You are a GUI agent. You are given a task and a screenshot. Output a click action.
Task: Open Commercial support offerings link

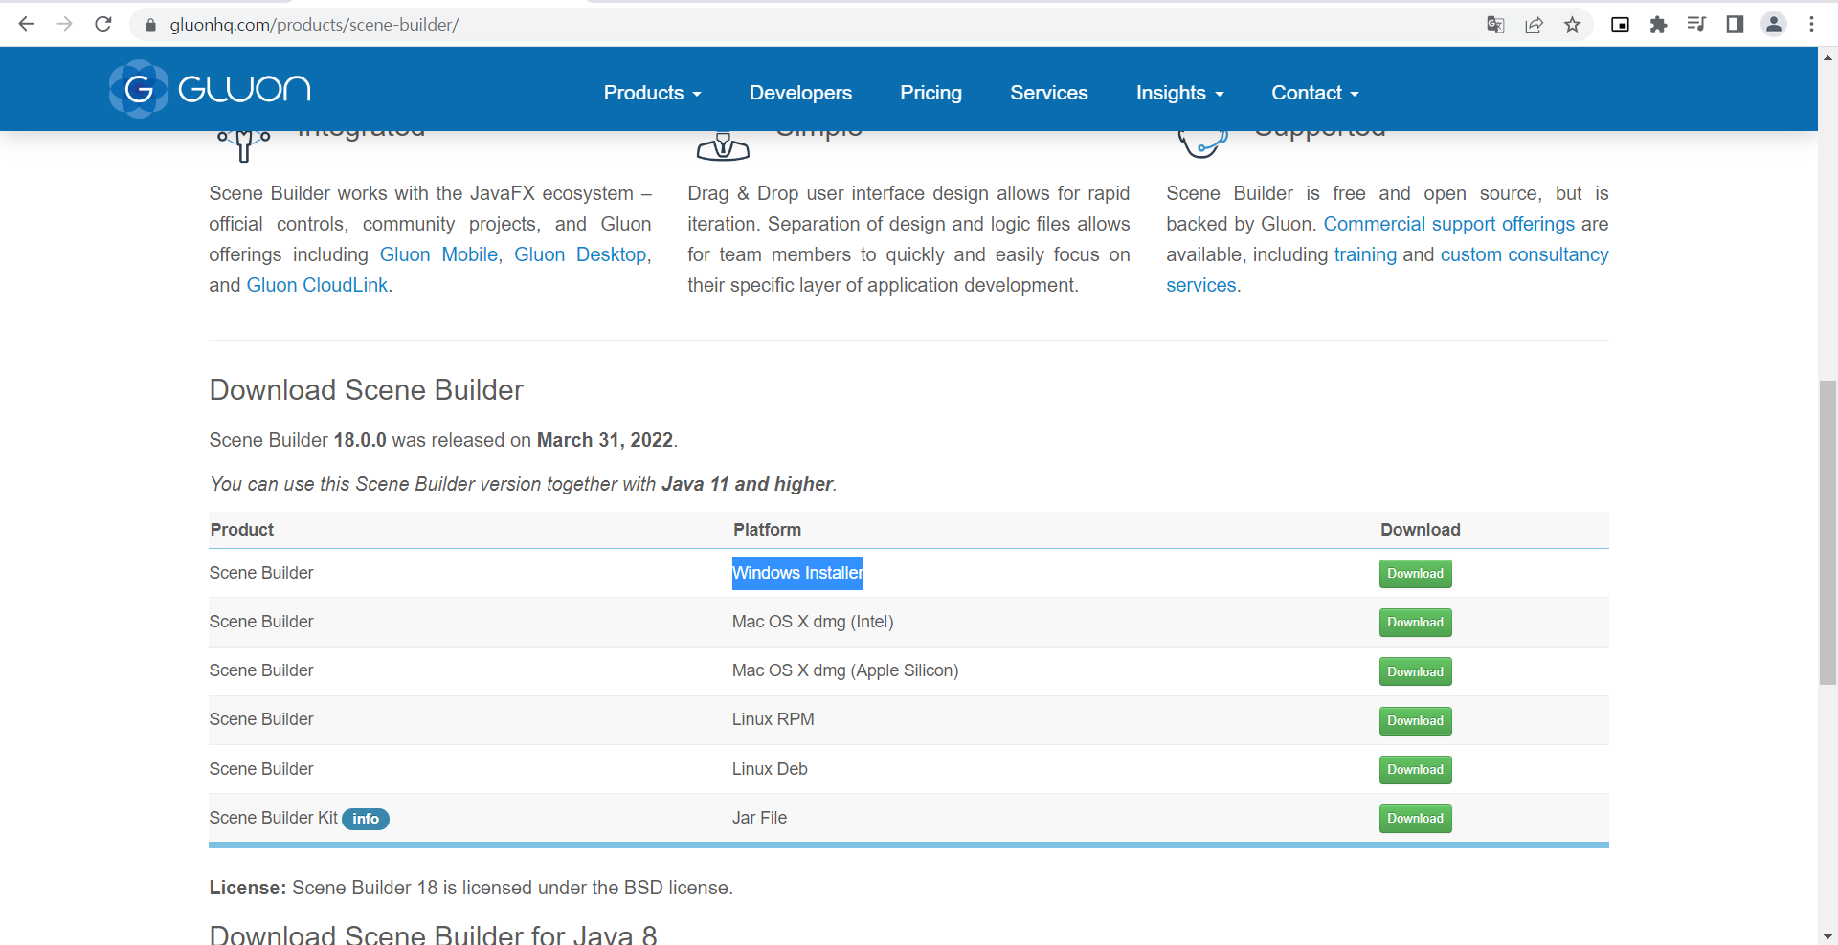click(x=1448, y=224)
